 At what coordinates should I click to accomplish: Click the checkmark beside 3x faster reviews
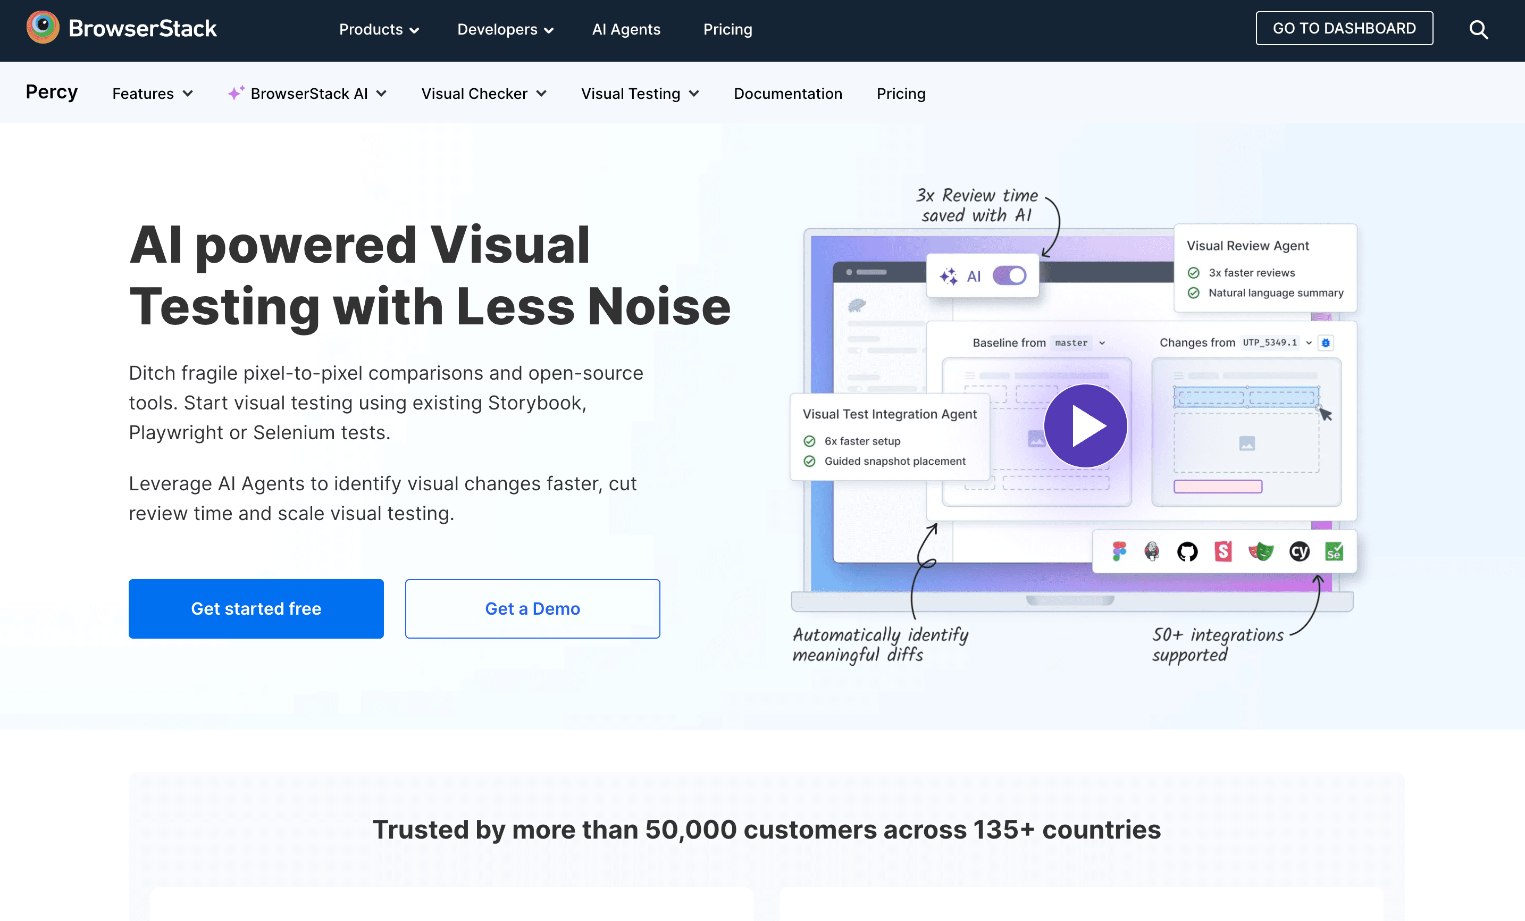point(1194,273)
